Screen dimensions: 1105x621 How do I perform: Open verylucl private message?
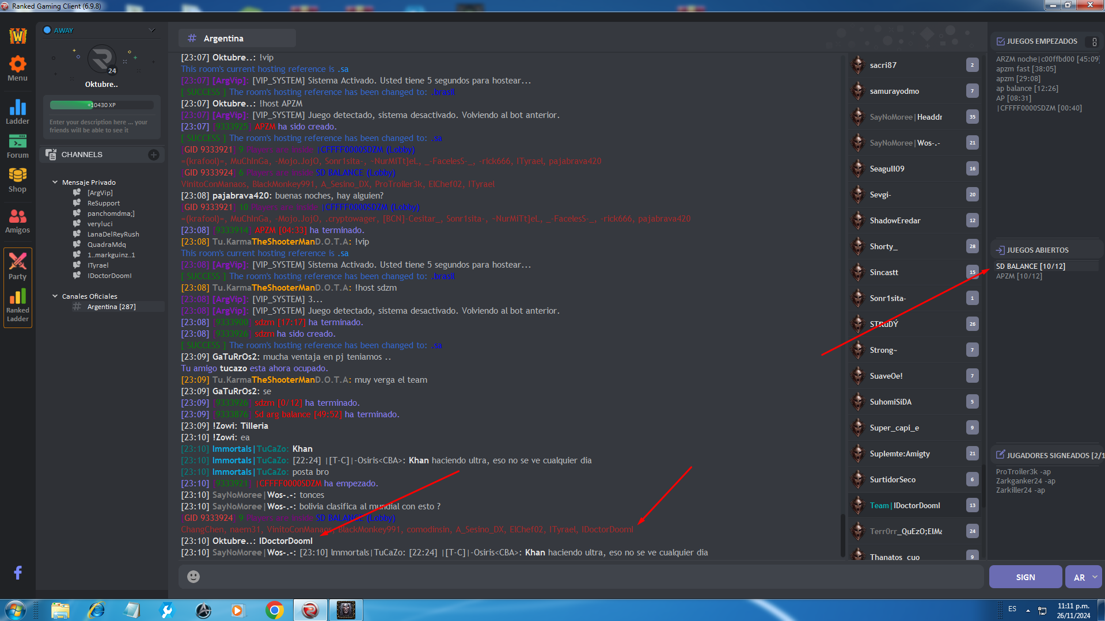(x=100, y=224)
